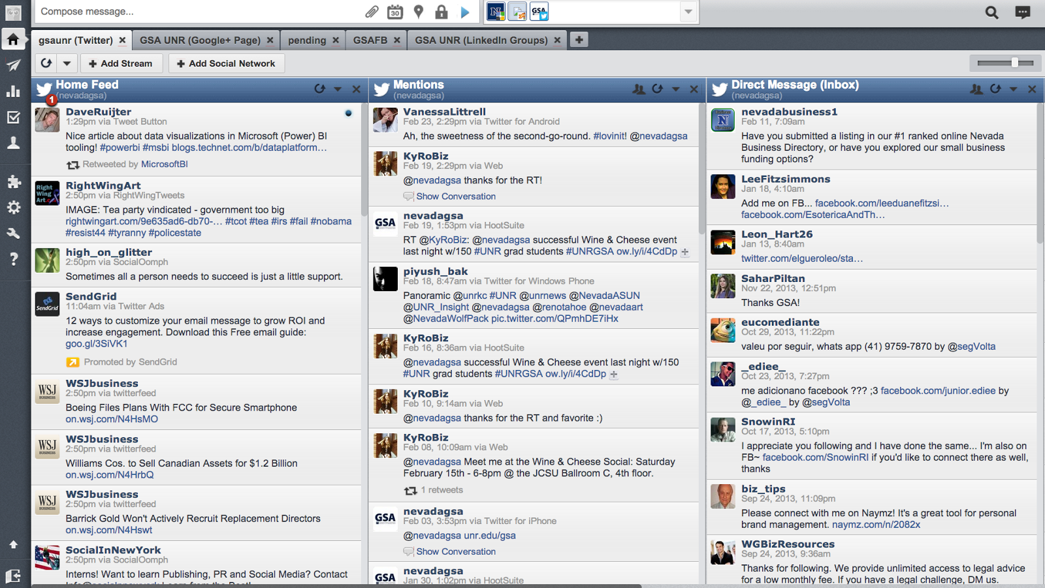This screenshot has height=588, width=1045.
Task: Send message with the blue arrow icon
Action: click(x=465, y=12)
